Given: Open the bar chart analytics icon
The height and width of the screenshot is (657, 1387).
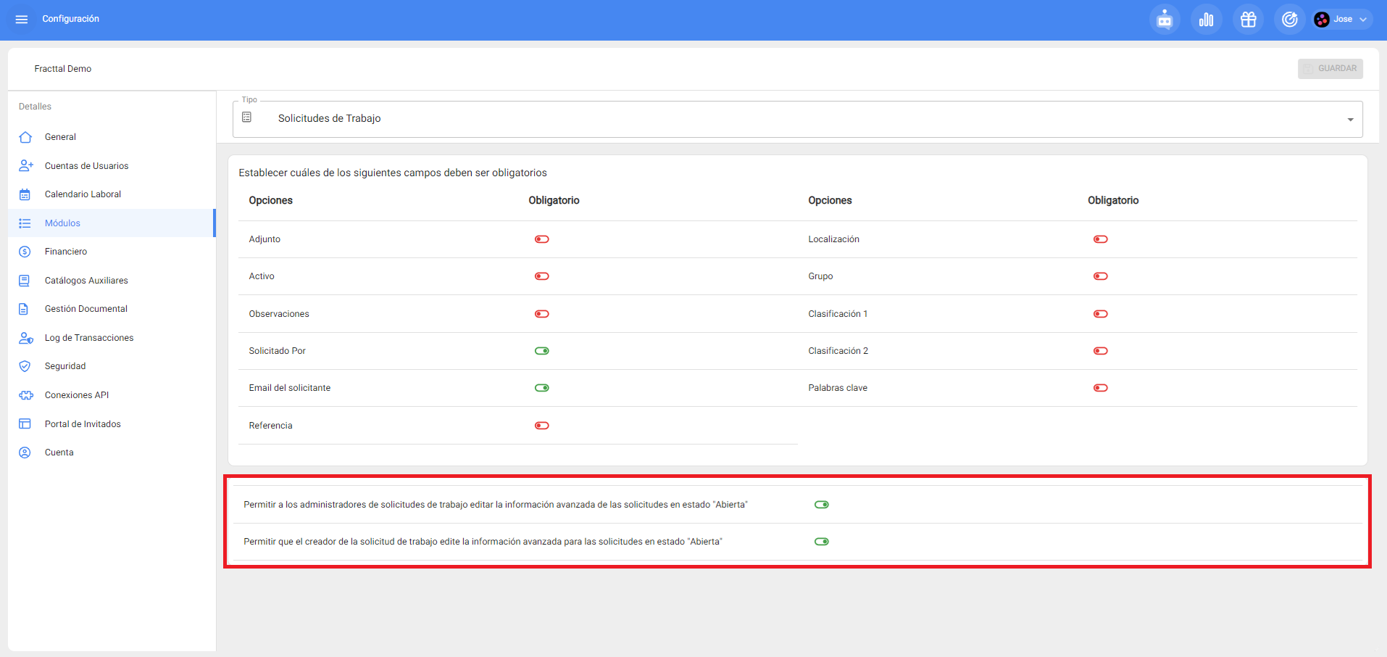Looking at the screenshot, I should (1206, 20).
